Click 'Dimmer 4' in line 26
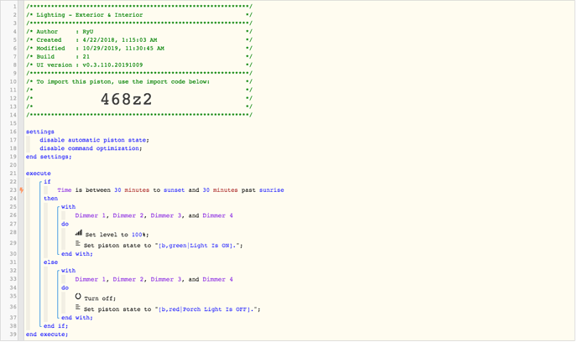 (217, 215)
